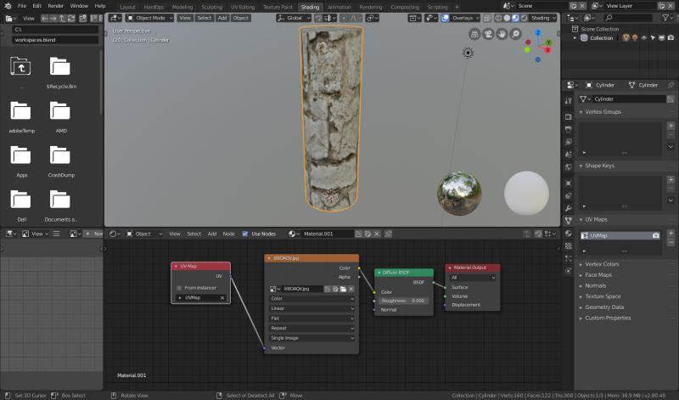Enable From Instancer checkbox in UV Map node
679x400 pixels.
point(179,288)
